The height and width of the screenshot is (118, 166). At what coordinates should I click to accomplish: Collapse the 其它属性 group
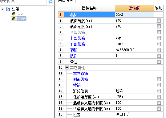[67, 67]
